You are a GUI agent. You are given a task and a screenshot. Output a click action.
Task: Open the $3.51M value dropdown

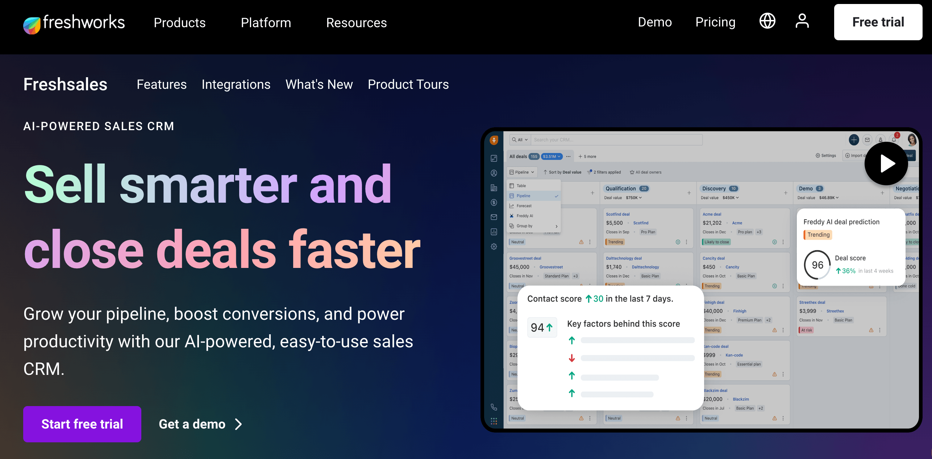[552, 157]
